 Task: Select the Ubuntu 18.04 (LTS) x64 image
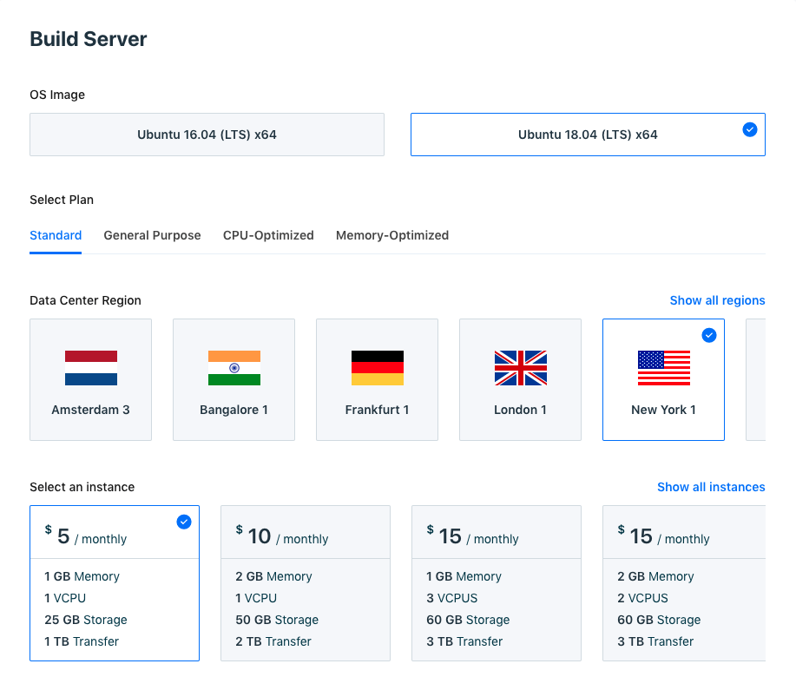tap(588, 135)
